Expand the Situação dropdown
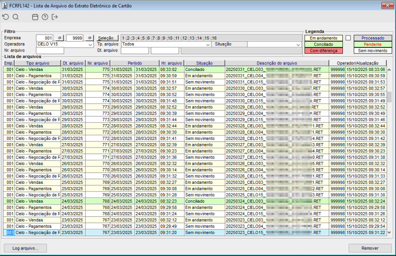 pos(298,44)
